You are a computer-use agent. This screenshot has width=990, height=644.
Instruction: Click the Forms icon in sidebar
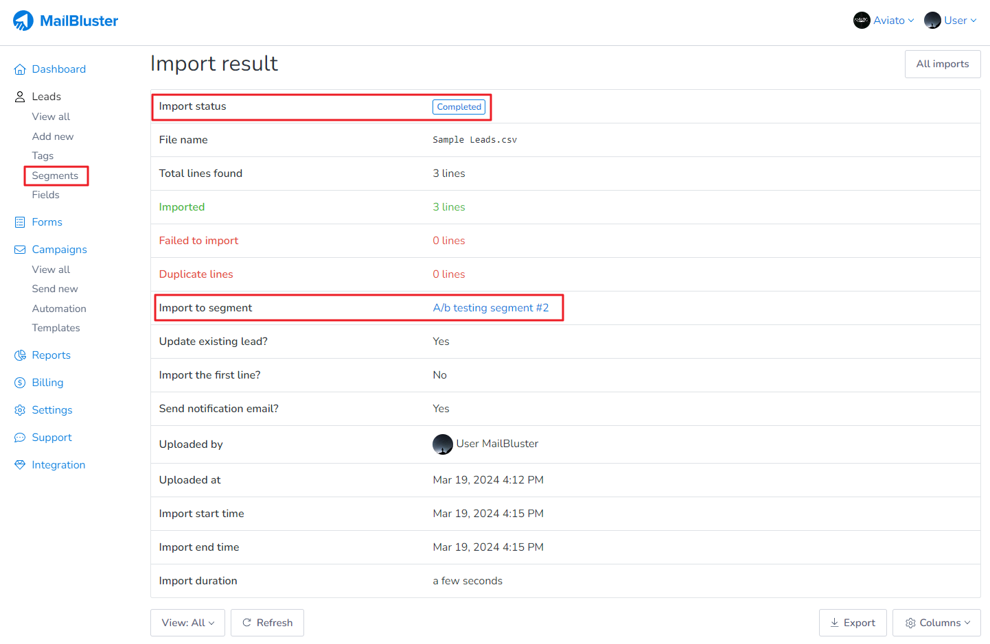tap(20, 222)
